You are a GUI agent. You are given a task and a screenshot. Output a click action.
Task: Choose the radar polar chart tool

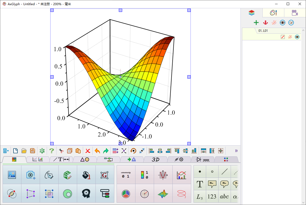(144, 193)
